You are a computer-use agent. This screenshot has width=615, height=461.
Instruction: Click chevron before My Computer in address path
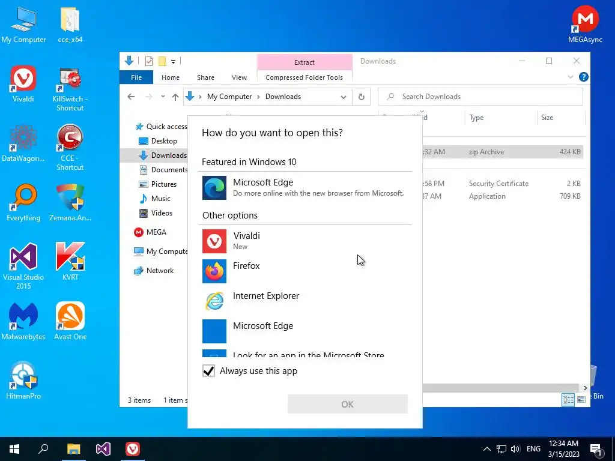[x=200, y=97]
